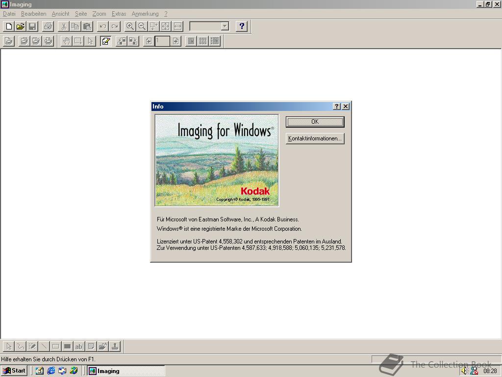Open an existing image file

pyautogui.click(x=21, y=27)
